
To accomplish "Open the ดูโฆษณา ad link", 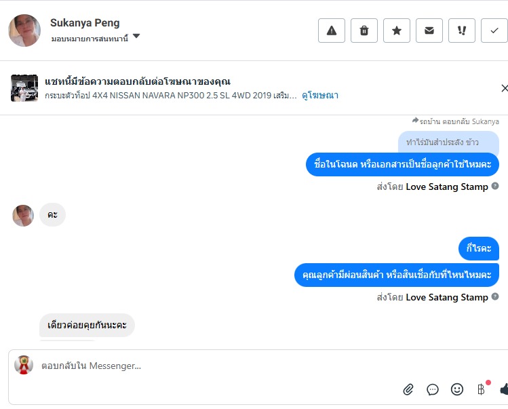I will pyautogui.click(x=320, y=96).
